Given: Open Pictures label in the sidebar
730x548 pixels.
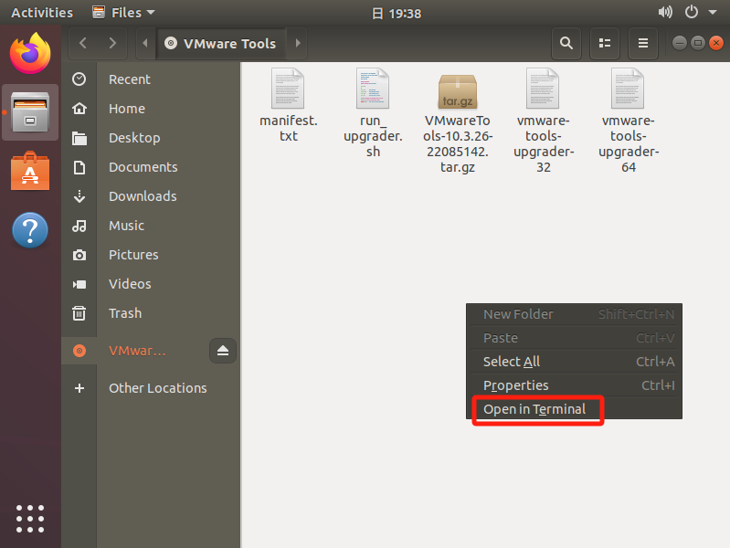Looking at the screenshot, I should (x=133, y=255).
